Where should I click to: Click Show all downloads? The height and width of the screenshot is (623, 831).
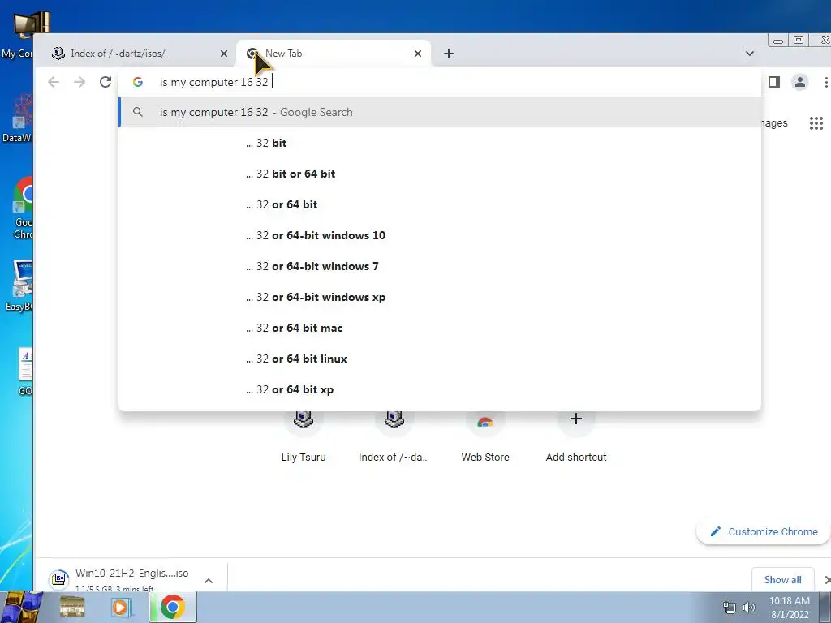tap(782, 579)
